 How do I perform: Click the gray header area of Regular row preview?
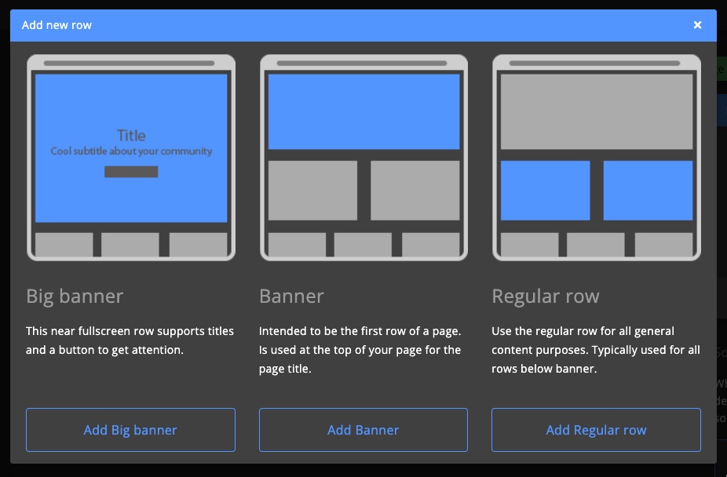point(596,110)
